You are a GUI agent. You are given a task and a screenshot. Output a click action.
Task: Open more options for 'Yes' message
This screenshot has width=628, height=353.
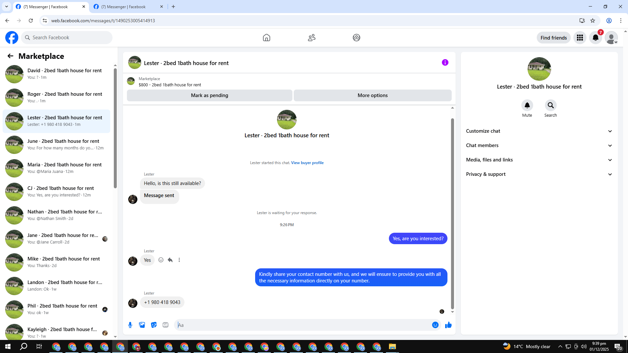tap(179, 260)
